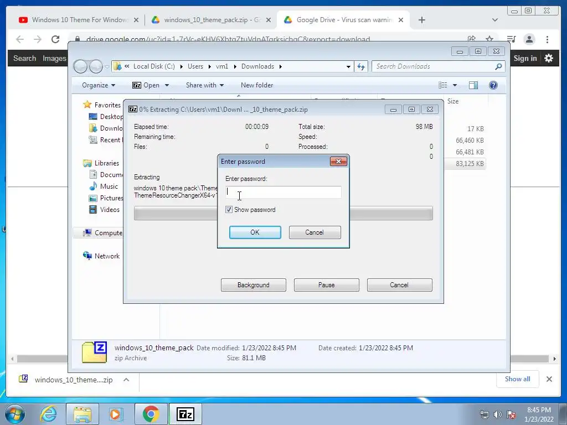
Task: Close the Enter password dialog with the red X
Action: tap(338, 161)
